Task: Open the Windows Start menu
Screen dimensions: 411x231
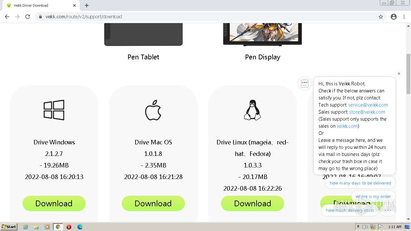Action: tap(9, 227)
